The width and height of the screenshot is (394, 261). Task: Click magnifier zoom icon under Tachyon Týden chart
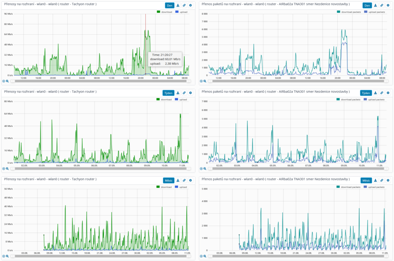7,169
